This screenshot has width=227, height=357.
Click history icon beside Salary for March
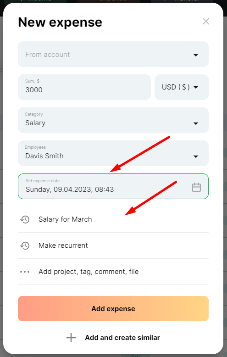(x=25, y=219)
